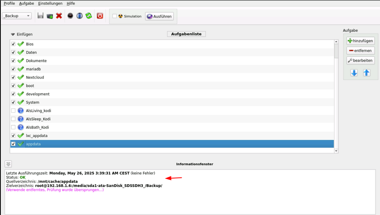
Task: Click the red power shutdown icon
Action: [x=100, y=16]
